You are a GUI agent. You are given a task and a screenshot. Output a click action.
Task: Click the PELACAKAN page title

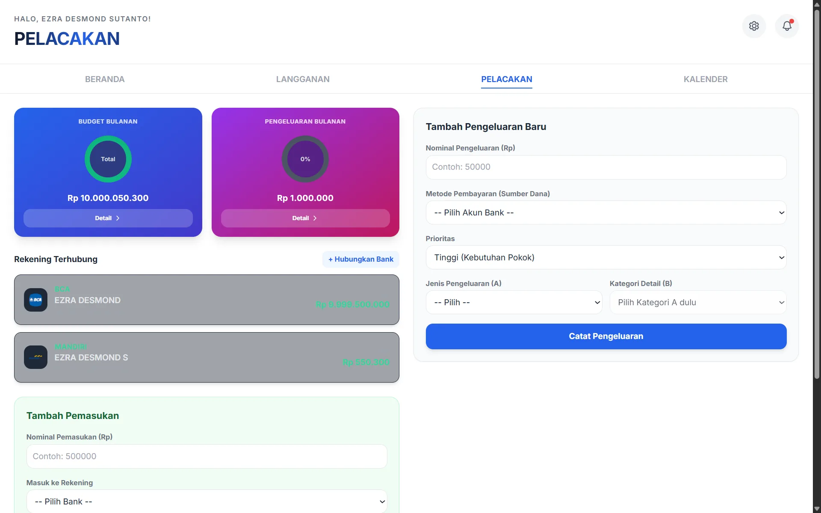tap(67, 38)
